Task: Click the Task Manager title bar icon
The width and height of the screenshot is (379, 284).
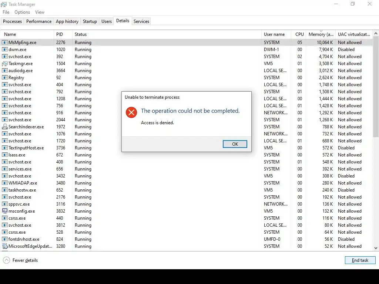Action: tap(4, 4)
